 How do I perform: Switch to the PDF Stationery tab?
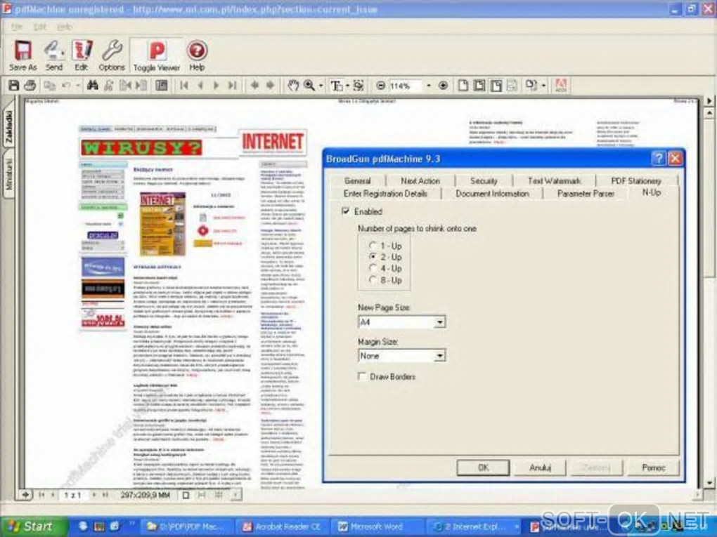tap(636, 181)
